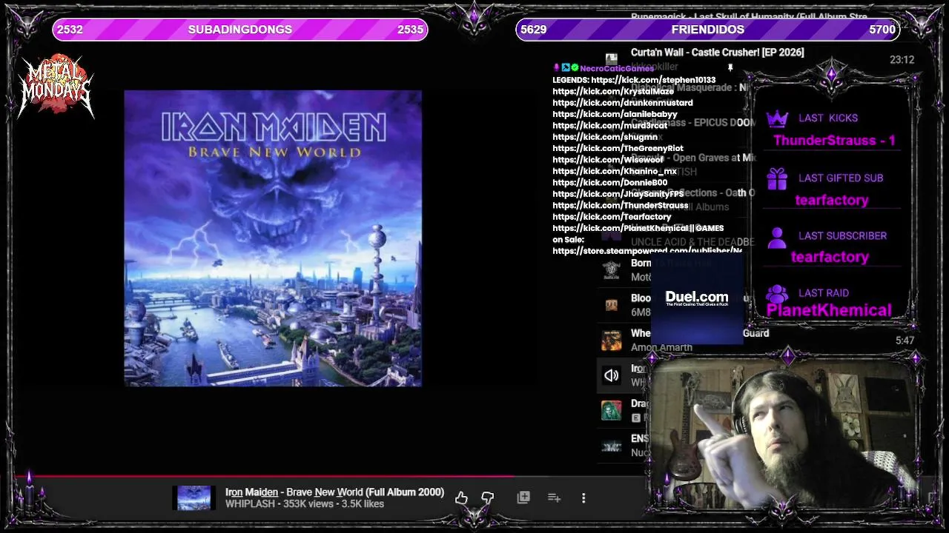The width and height of the screenshot is (949, 533).
Task: Open the kick.com/KrystalMaze link
Action: tap(613, 91)
